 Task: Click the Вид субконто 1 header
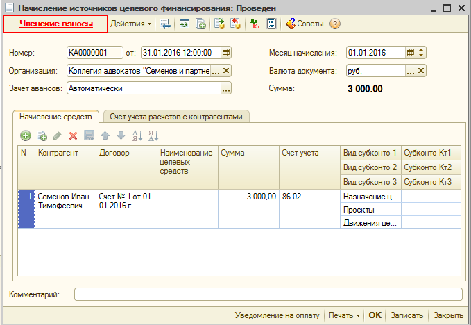coord(370,153)
